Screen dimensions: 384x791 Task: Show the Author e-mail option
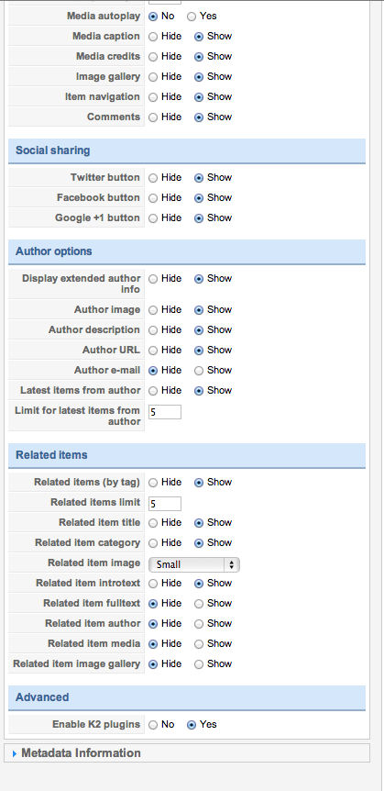[199, 371]
